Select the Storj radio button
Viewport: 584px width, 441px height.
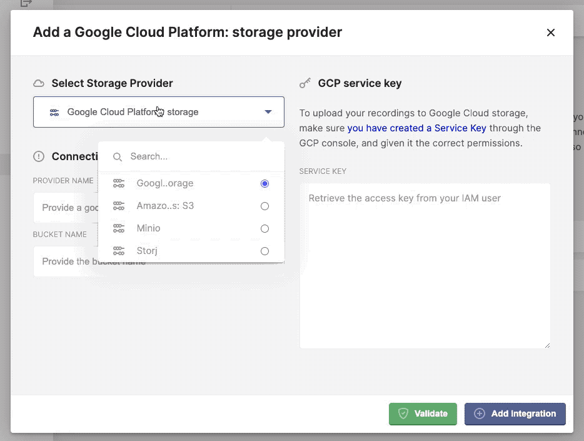tap(264, 250)
